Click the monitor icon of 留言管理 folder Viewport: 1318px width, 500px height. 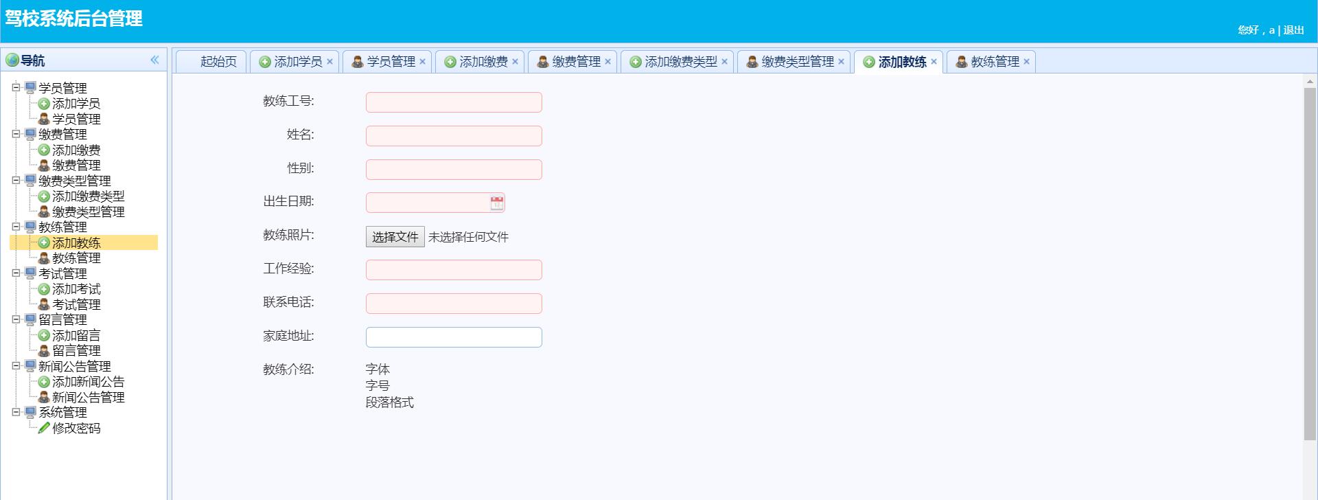pos(30,320)
